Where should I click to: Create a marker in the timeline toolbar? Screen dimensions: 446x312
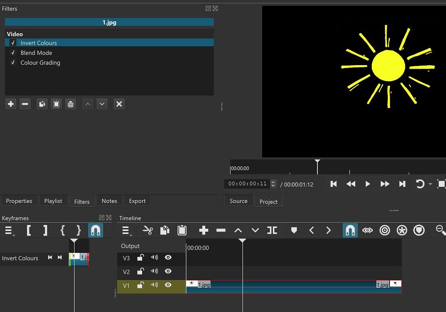(x=294, y=230)
